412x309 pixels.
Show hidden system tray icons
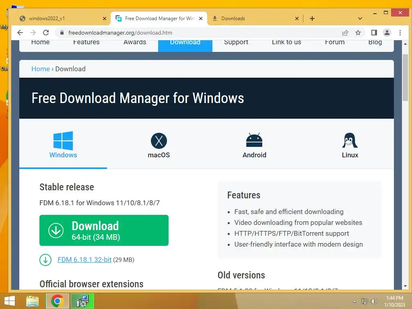pos(354,301)
